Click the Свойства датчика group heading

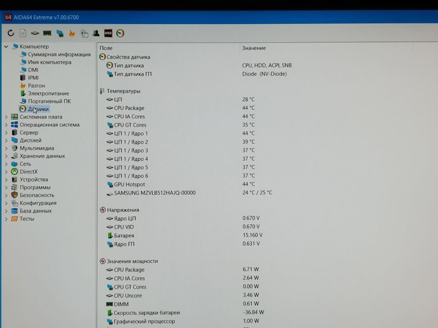coord(128,57)
